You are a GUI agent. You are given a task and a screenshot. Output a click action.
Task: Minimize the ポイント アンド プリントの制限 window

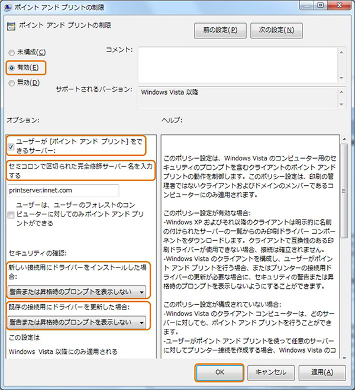[307, 7]
